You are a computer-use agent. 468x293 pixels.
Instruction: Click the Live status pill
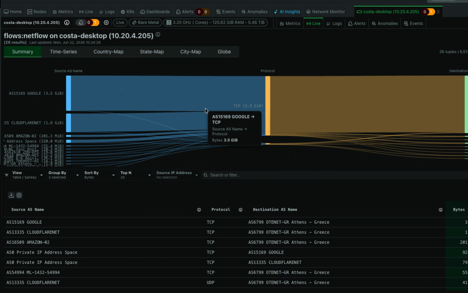pos(120,22)
